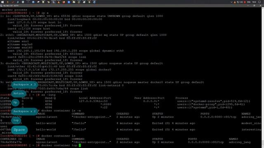Open the network status tray icon
Viewport: 264px width, 148px height.
238,2
